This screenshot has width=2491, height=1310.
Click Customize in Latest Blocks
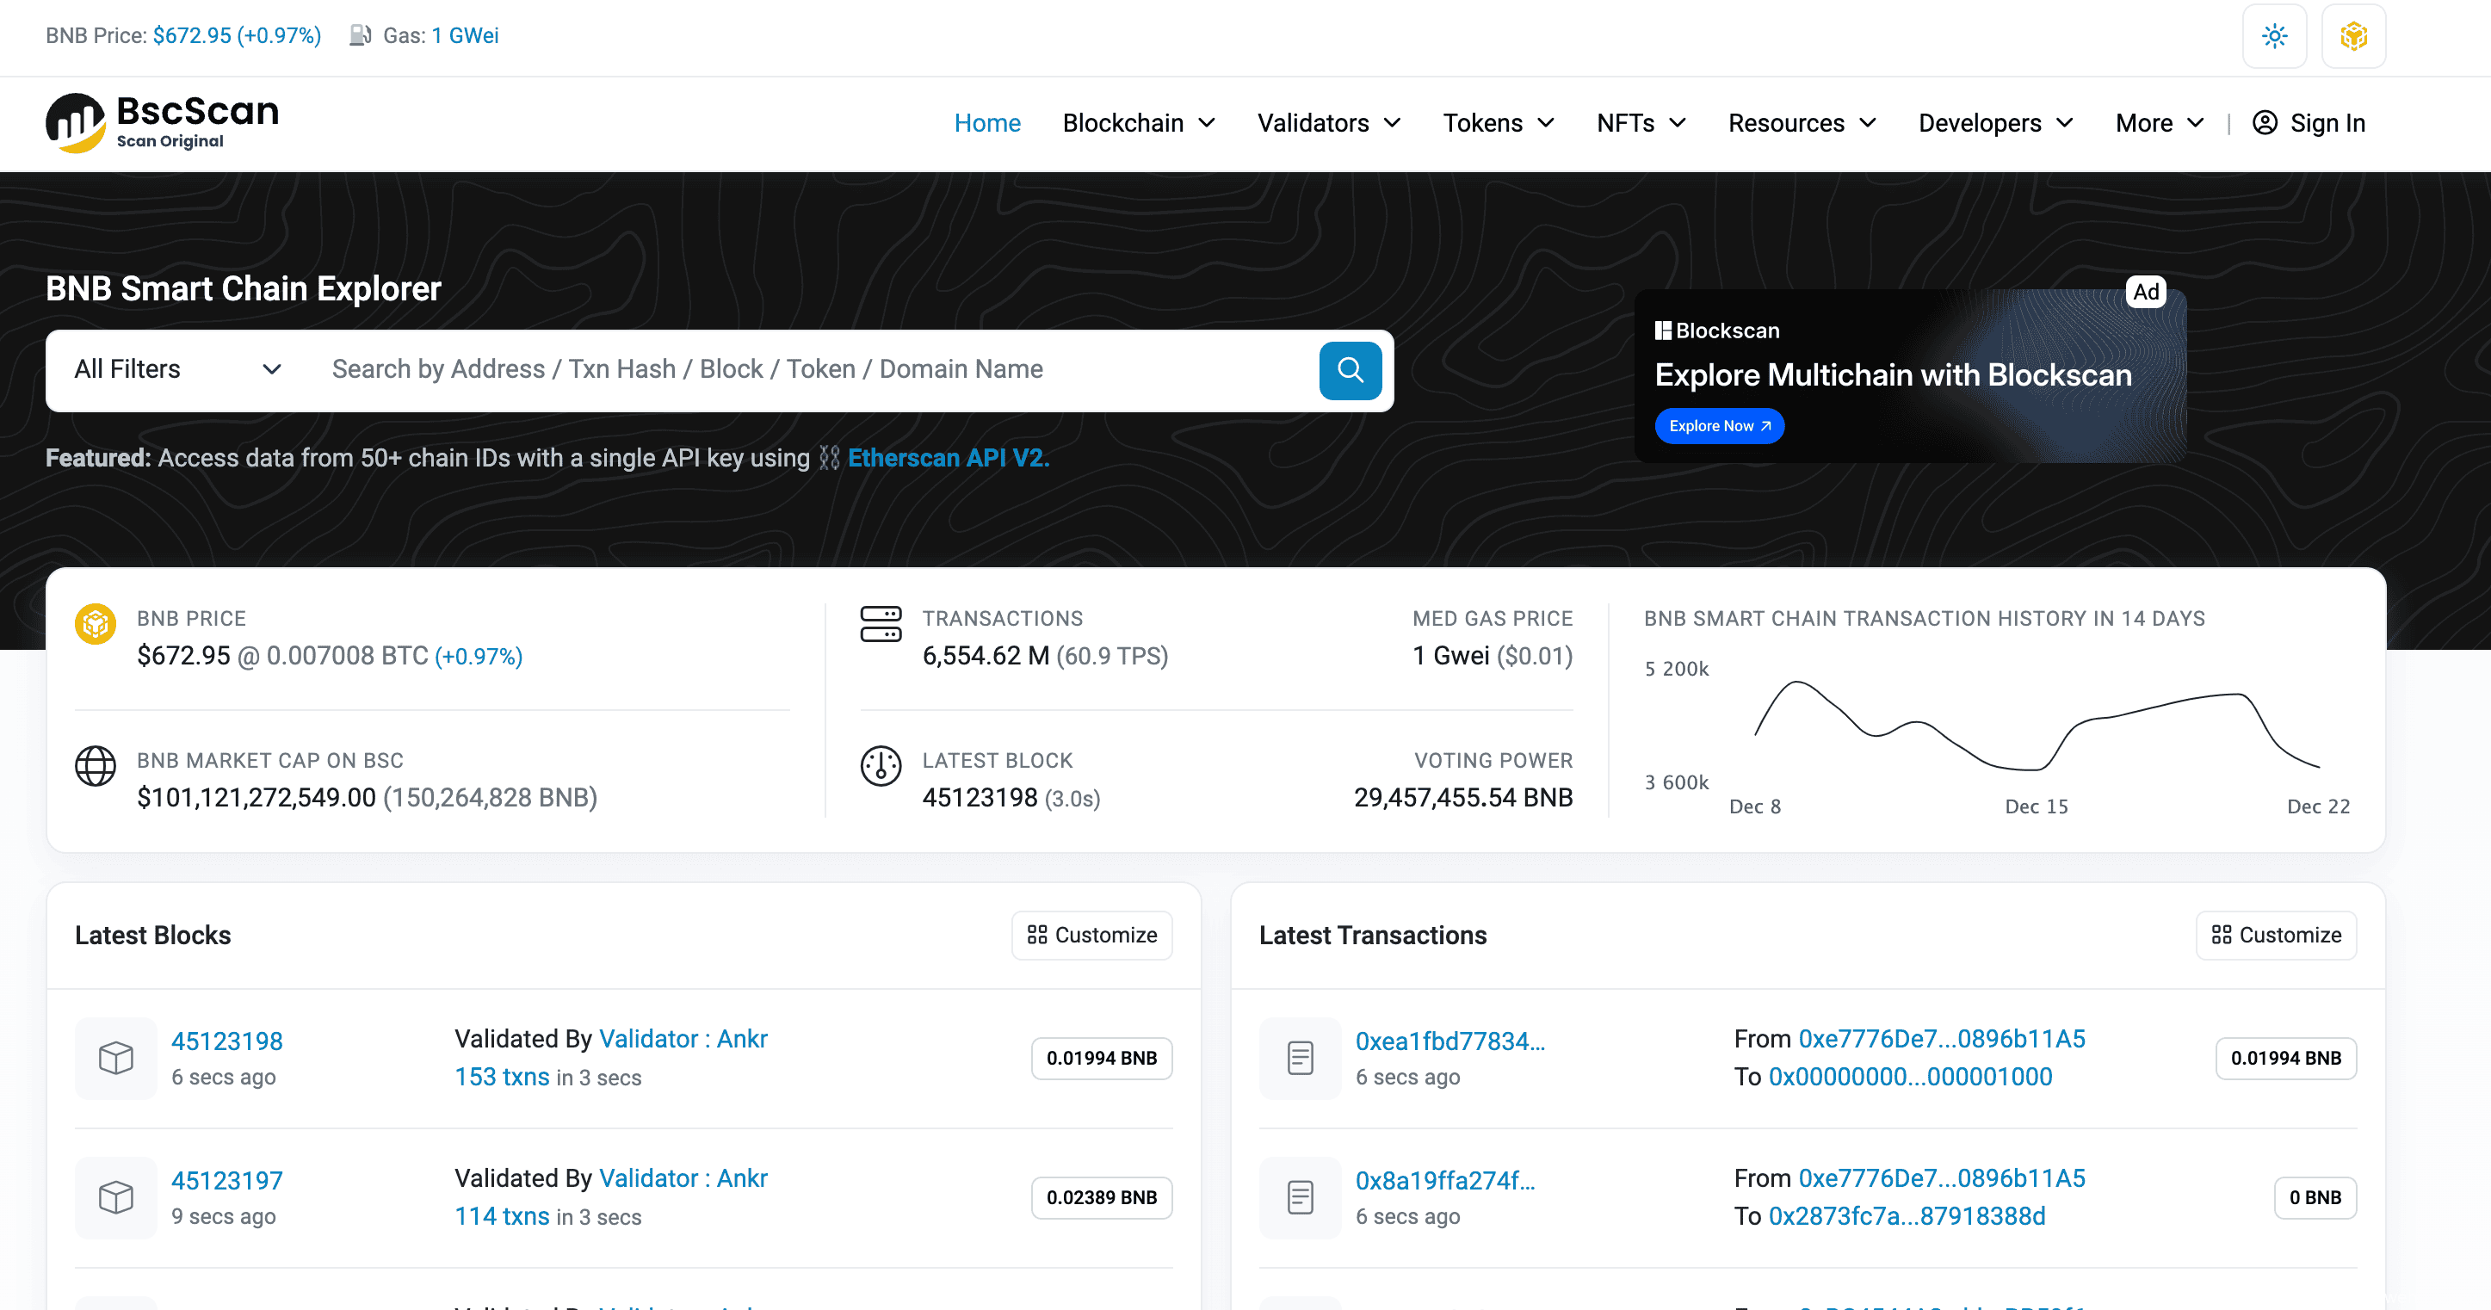1091,935
